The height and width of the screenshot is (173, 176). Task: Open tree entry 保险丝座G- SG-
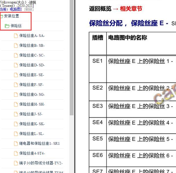point(32,94)
